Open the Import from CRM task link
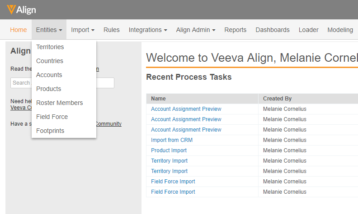The height and width of the screenshot is (214, 358). coord(172,140)
